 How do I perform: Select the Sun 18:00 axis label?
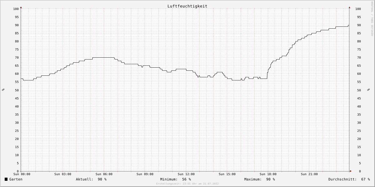(x=268, y=174)
